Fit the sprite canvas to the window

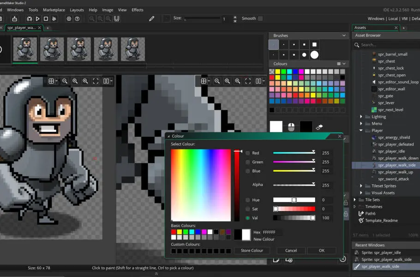[x=96, y=81]
